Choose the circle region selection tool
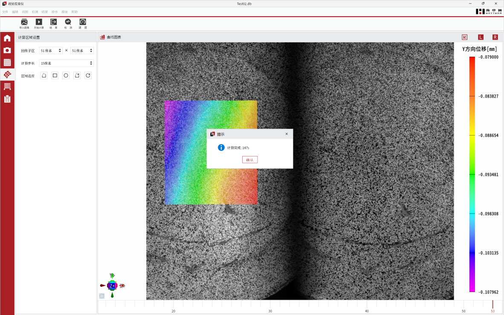 click(x=66, y=75)
